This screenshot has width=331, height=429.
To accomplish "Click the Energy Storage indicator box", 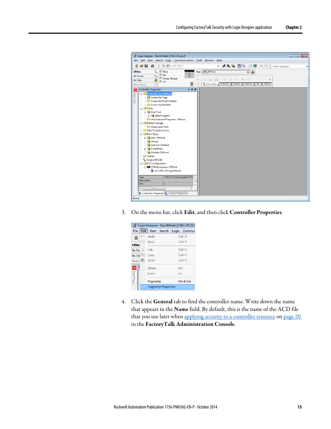I will (161, 79).
